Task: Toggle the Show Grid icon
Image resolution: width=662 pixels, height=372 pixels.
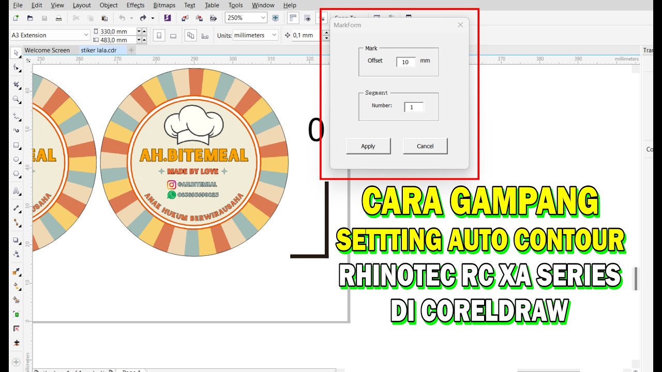Action: click(308, 18)
